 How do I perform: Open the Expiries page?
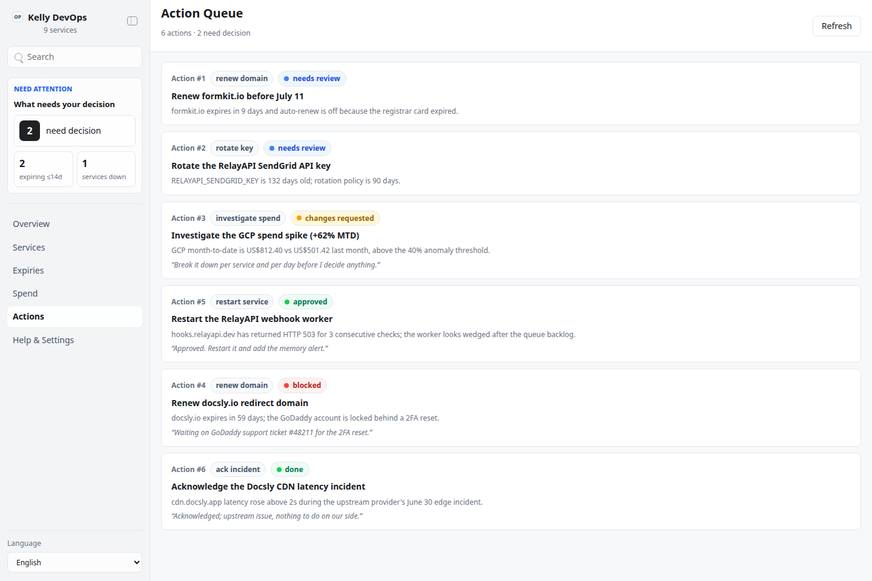point(74,271)
